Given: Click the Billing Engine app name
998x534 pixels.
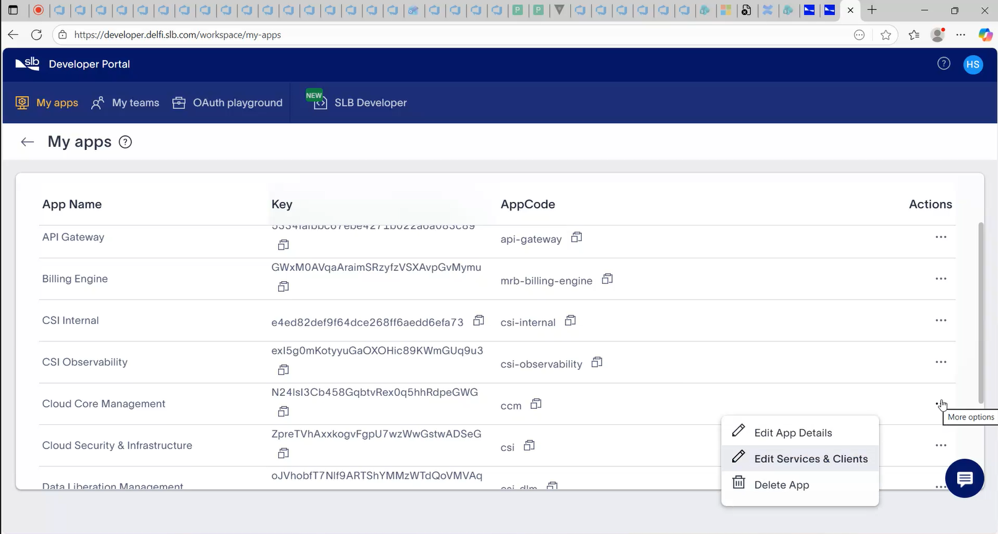Looking at the screenshot, I should point(75,279).
